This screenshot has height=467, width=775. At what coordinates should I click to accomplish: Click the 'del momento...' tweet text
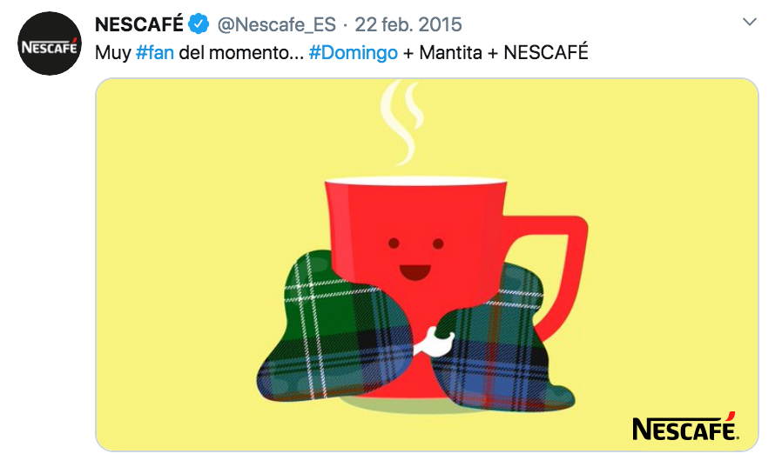tap(241, 52)
